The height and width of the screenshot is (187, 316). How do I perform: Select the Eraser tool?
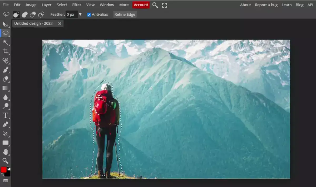coord(6,79)
